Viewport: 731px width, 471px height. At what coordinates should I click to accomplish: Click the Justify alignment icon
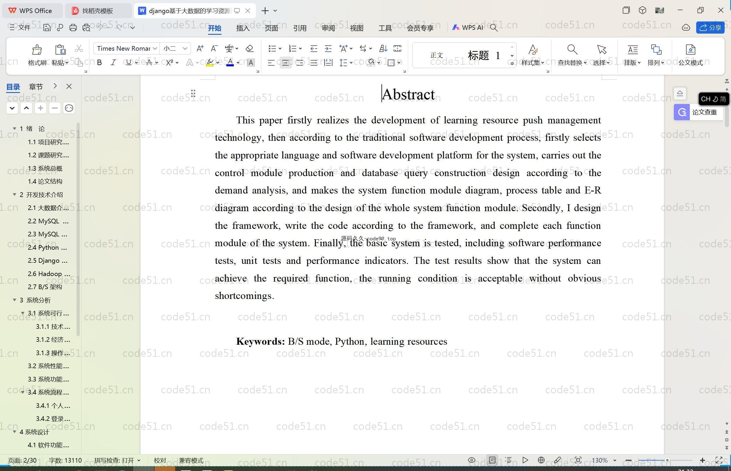(x=314, y=63)
